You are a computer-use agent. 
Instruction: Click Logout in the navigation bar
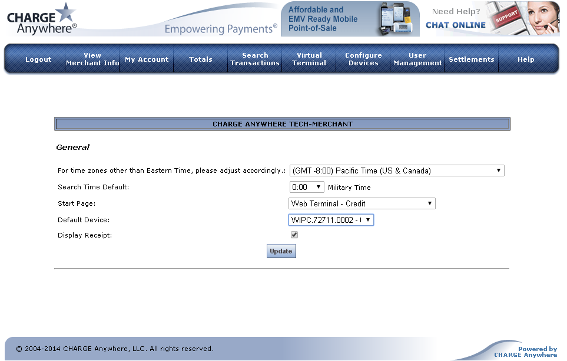38,59
